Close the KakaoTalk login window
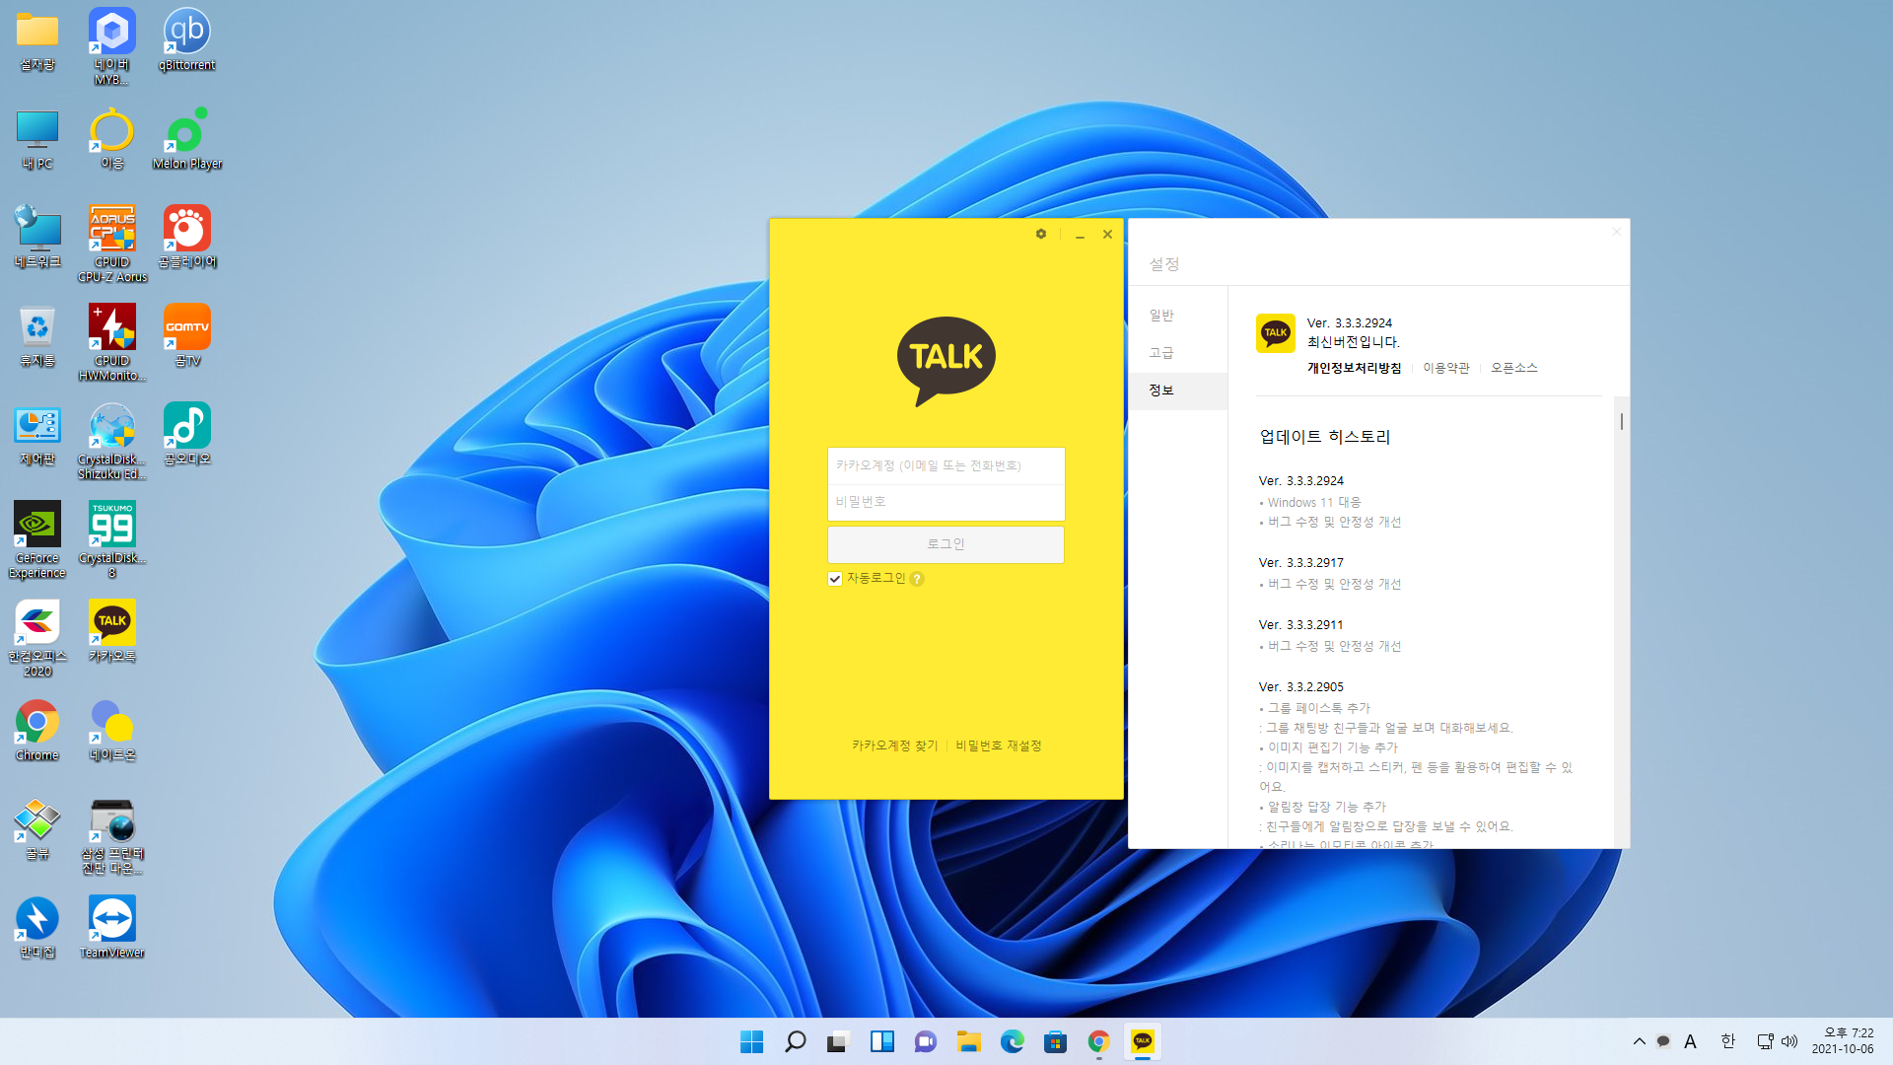 (x=1107, y=234)
